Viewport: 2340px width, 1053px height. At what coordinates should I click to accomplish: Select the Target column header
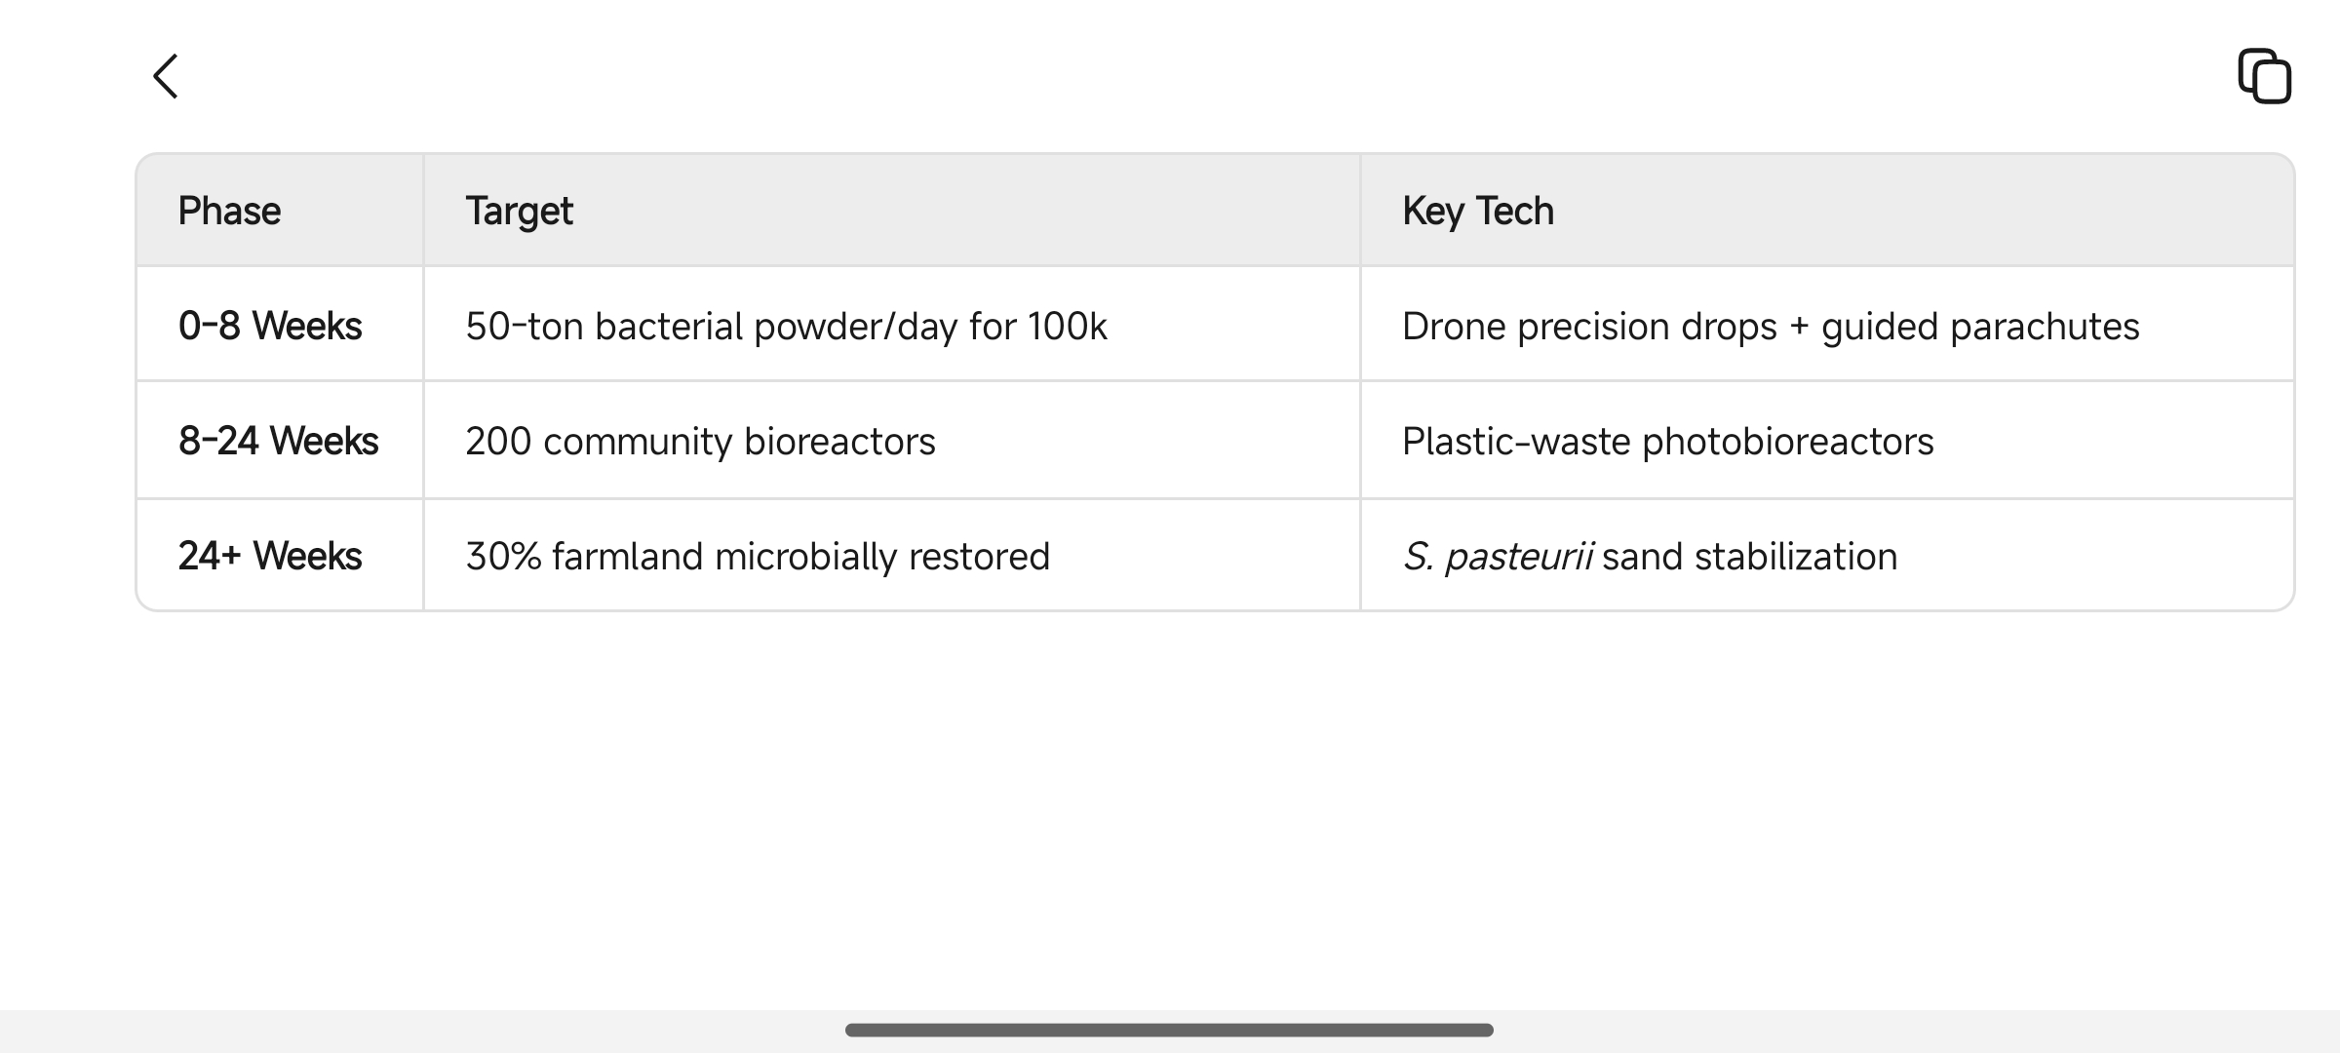892,210
